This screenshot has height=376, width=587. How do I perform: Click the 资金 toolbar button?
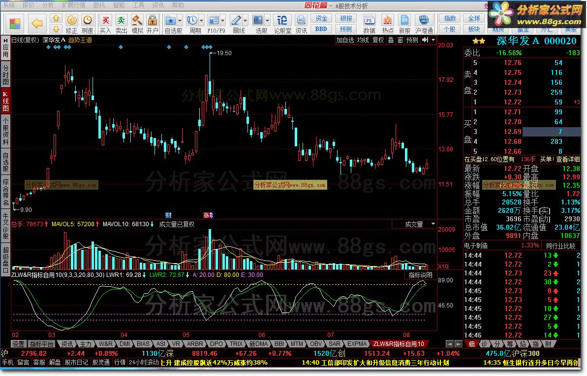pyautogui.click(x=321, y=18)
